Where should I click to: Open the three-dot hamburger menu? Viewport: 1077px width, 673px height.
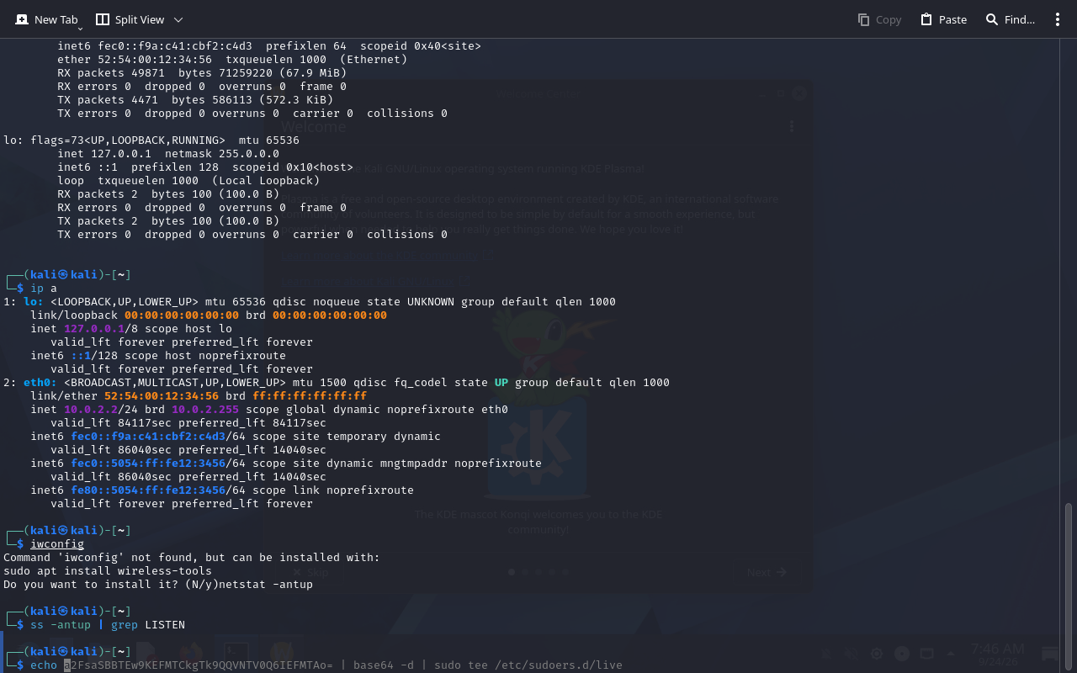1058,19
